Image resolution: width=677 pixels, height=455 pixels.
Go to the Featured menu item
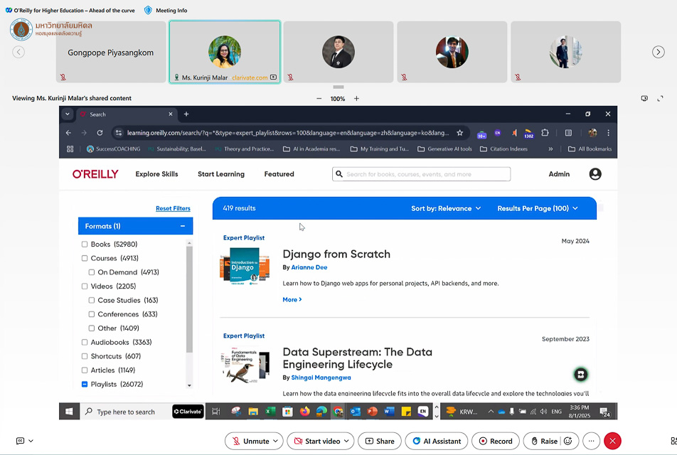click(x=279, y=174)
